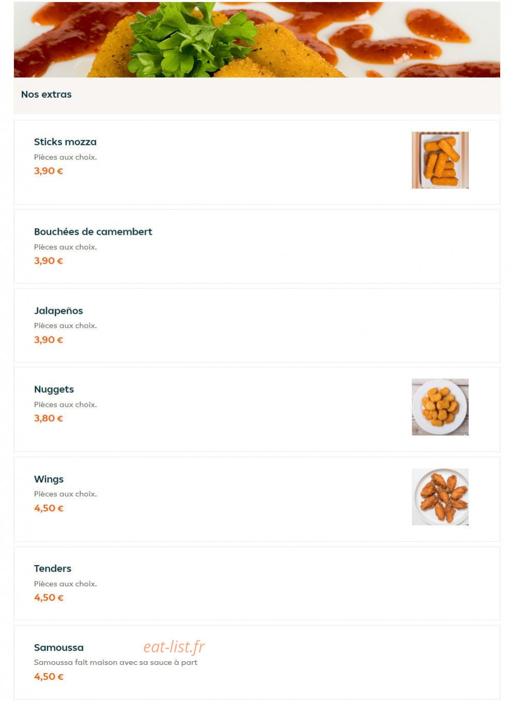Image resolution: width=511 pixels, height=701 pixels.
Task: Pick the Tenders item title
Action: pyautogui.click(x=53, y=569)
